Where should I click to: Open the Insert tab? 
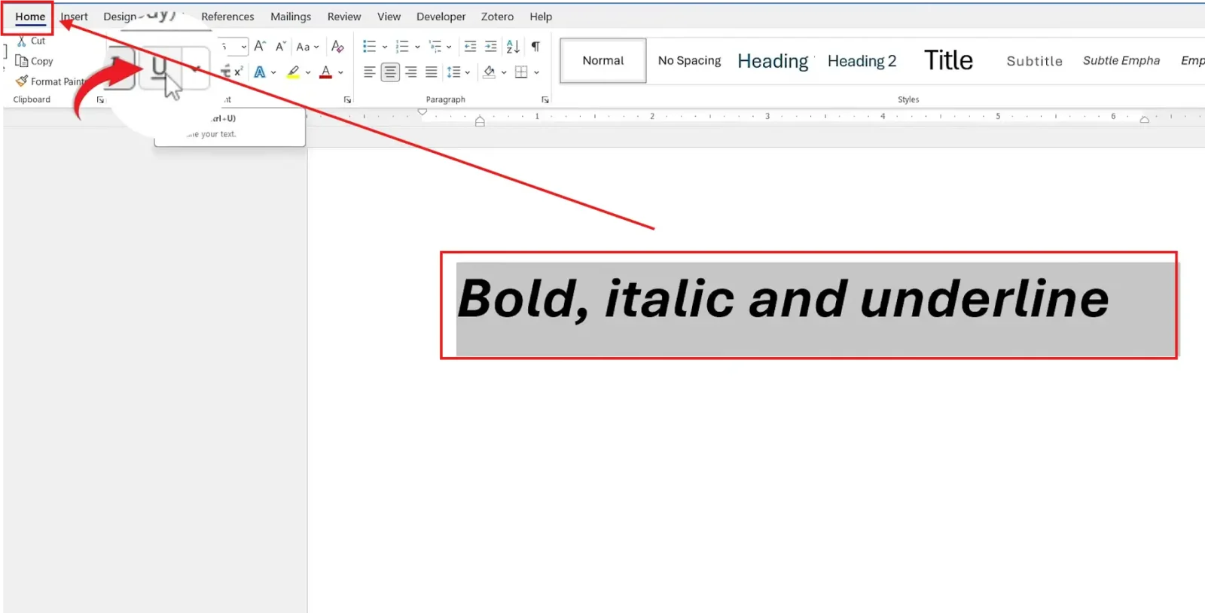point(74,17)
